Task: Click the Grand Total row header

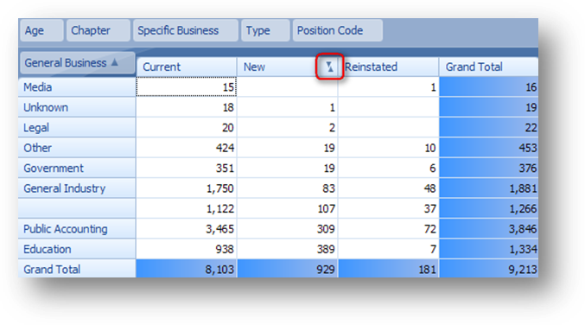Action: pos(77,269)
